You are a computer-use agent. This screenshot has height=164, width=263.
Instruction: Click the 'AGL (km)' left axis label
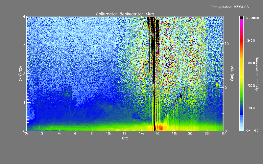(20, 73)
